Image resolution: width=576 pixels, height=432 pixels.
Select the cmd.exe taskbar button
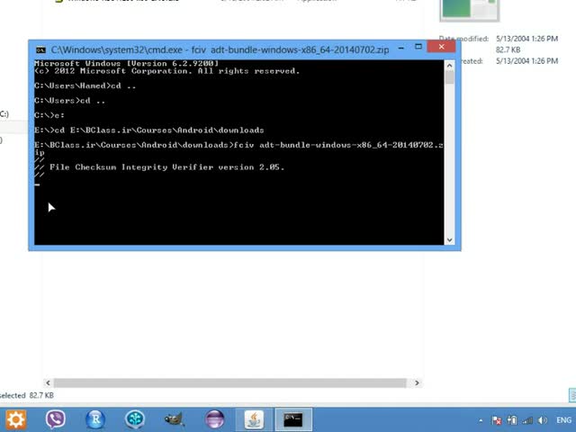tap(293, 419)
